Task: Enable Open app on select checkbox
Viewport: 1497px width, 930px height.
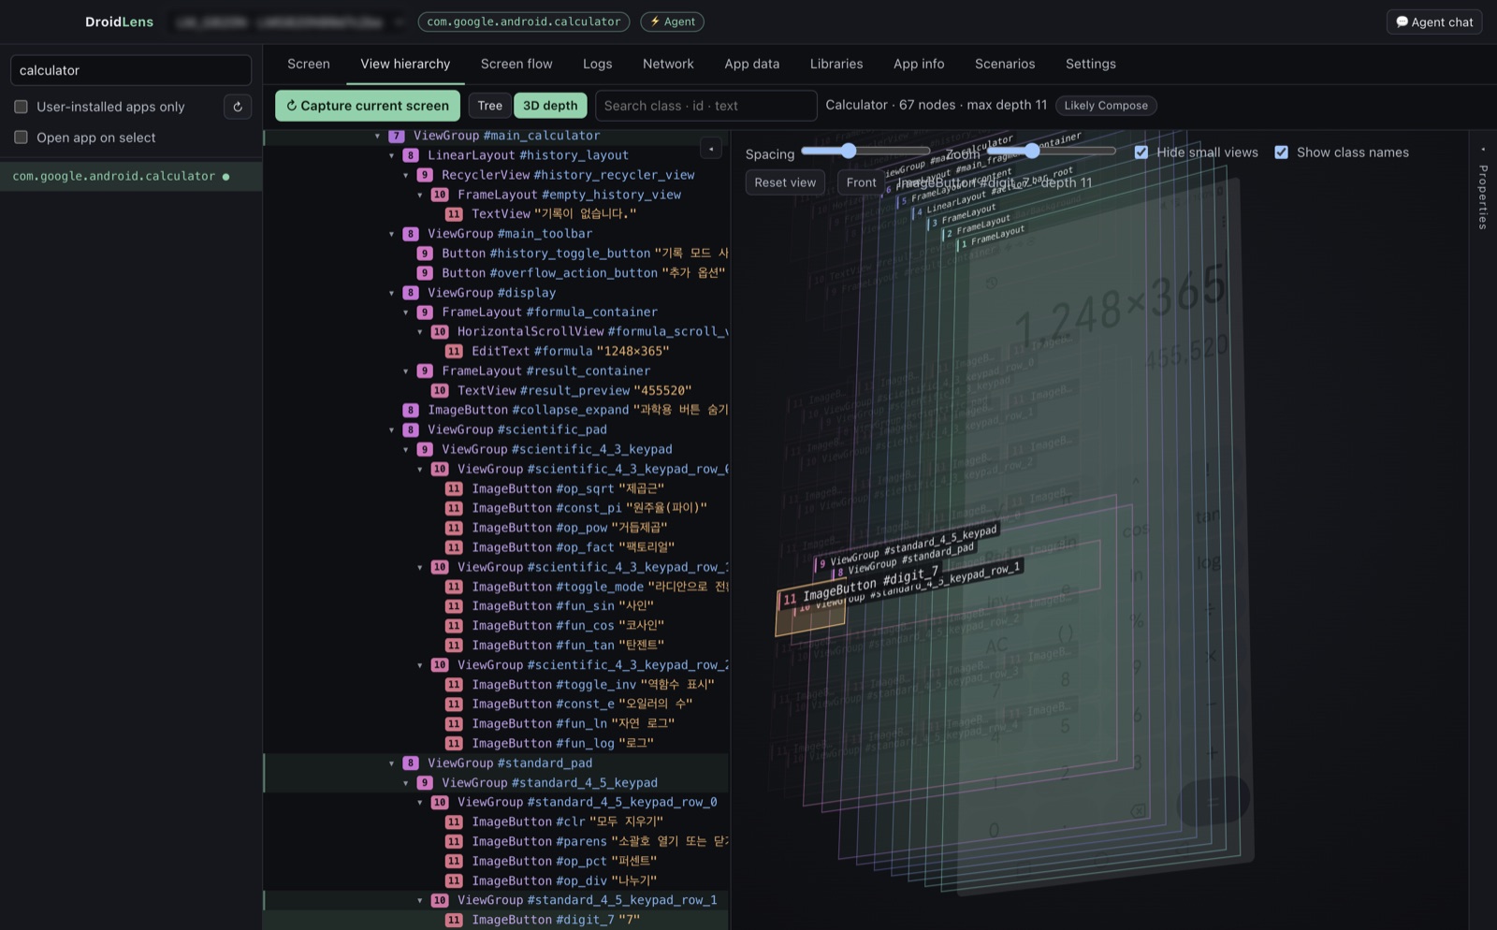Action: [21, 138]
